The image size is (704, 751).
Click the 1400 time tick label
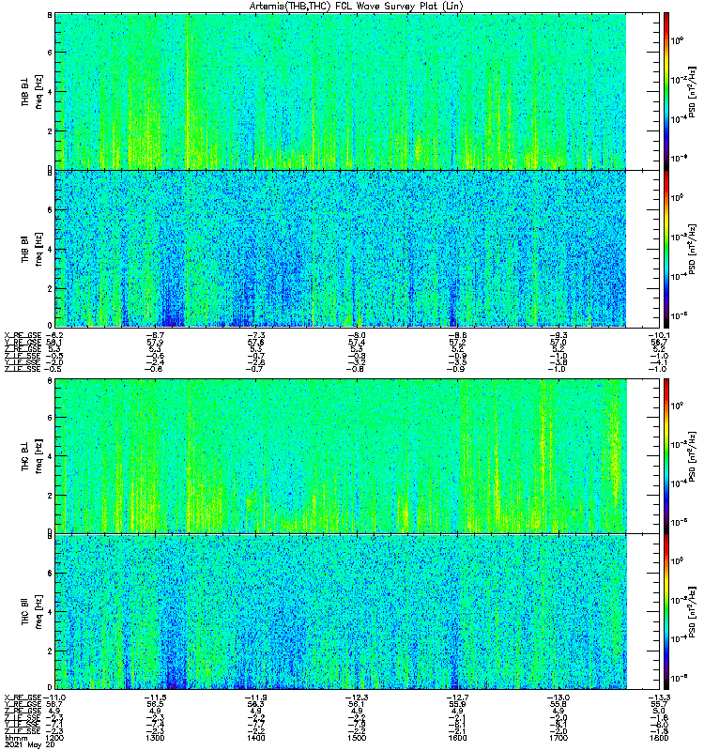click(255, 738)
